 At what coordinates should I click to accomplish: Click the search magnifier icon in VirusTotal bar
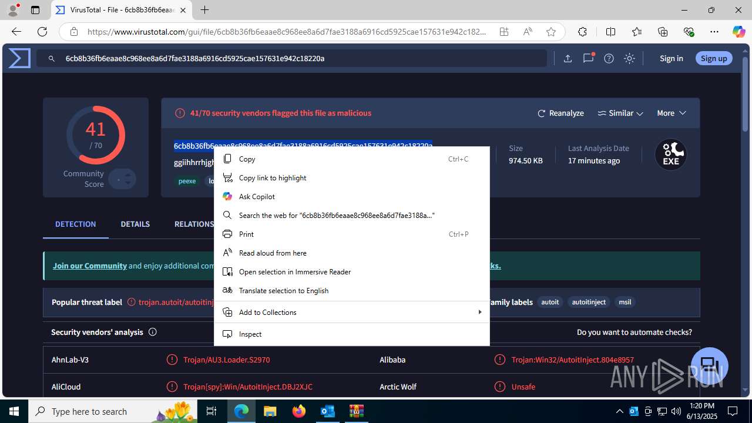click(x=52, y=59)
